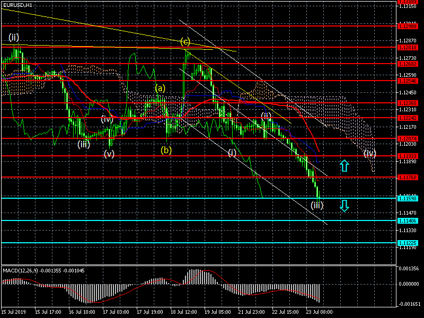Viewport: 424px width, 318px height.
Task: Select the yellow (c) wave label
Action: click(x=184, y=41)
